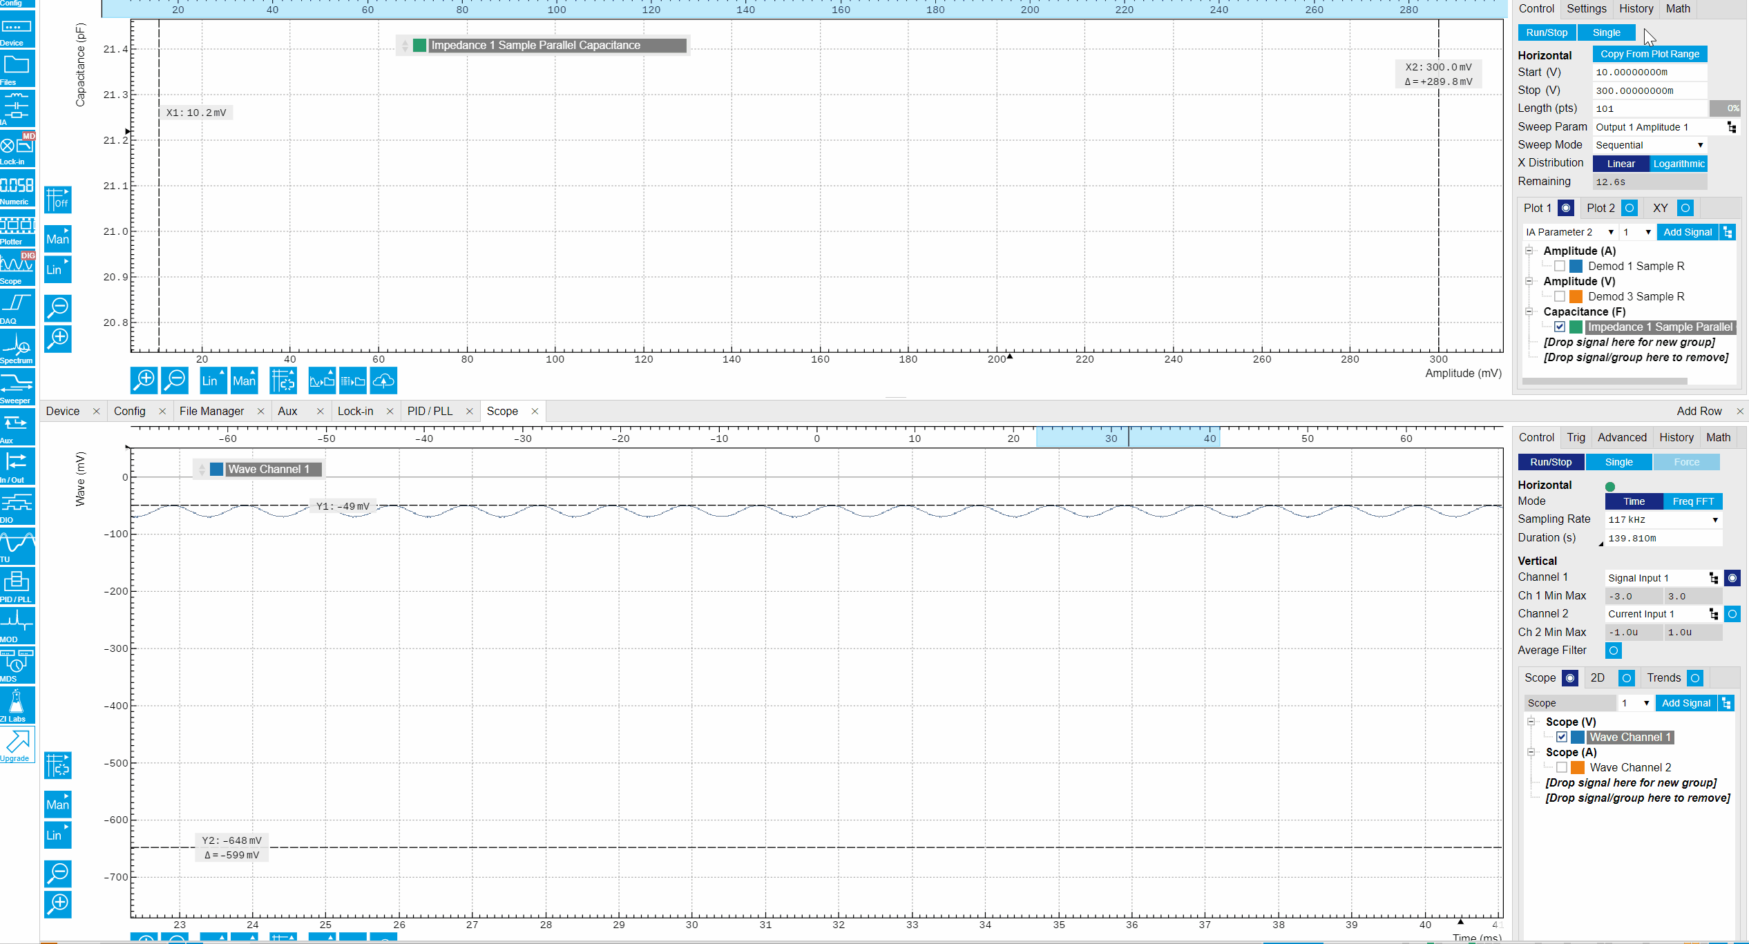Image resolution: width=1749 pixels, height=944 pixels.
Task: Click the green swatch next to Impedance 1 Sample Parallel
Action: [1575, 327]
